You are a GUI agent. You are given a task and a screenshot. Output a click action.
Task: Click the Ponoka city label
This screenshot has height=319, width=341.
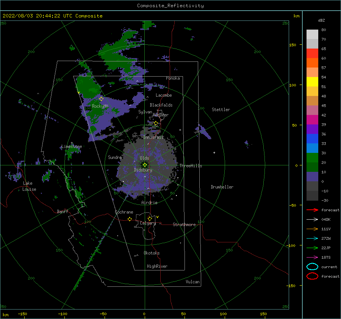(x=173, y=78)
